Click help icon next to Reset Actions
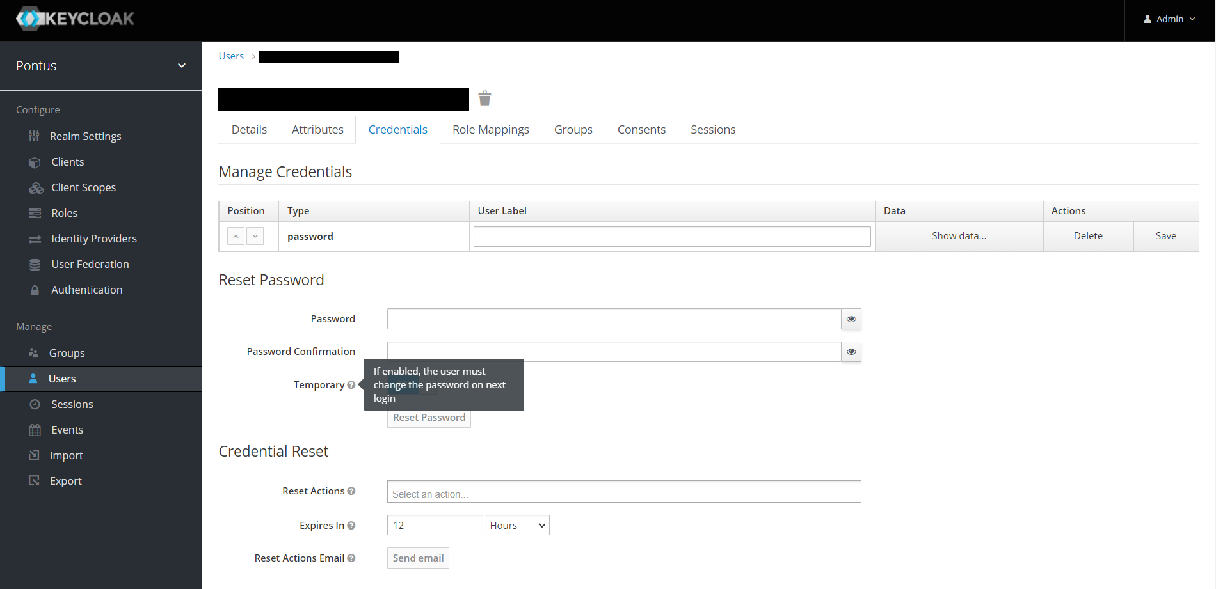Image resolution: width=1216 pixels, height=589 pixels. (351, 491)
